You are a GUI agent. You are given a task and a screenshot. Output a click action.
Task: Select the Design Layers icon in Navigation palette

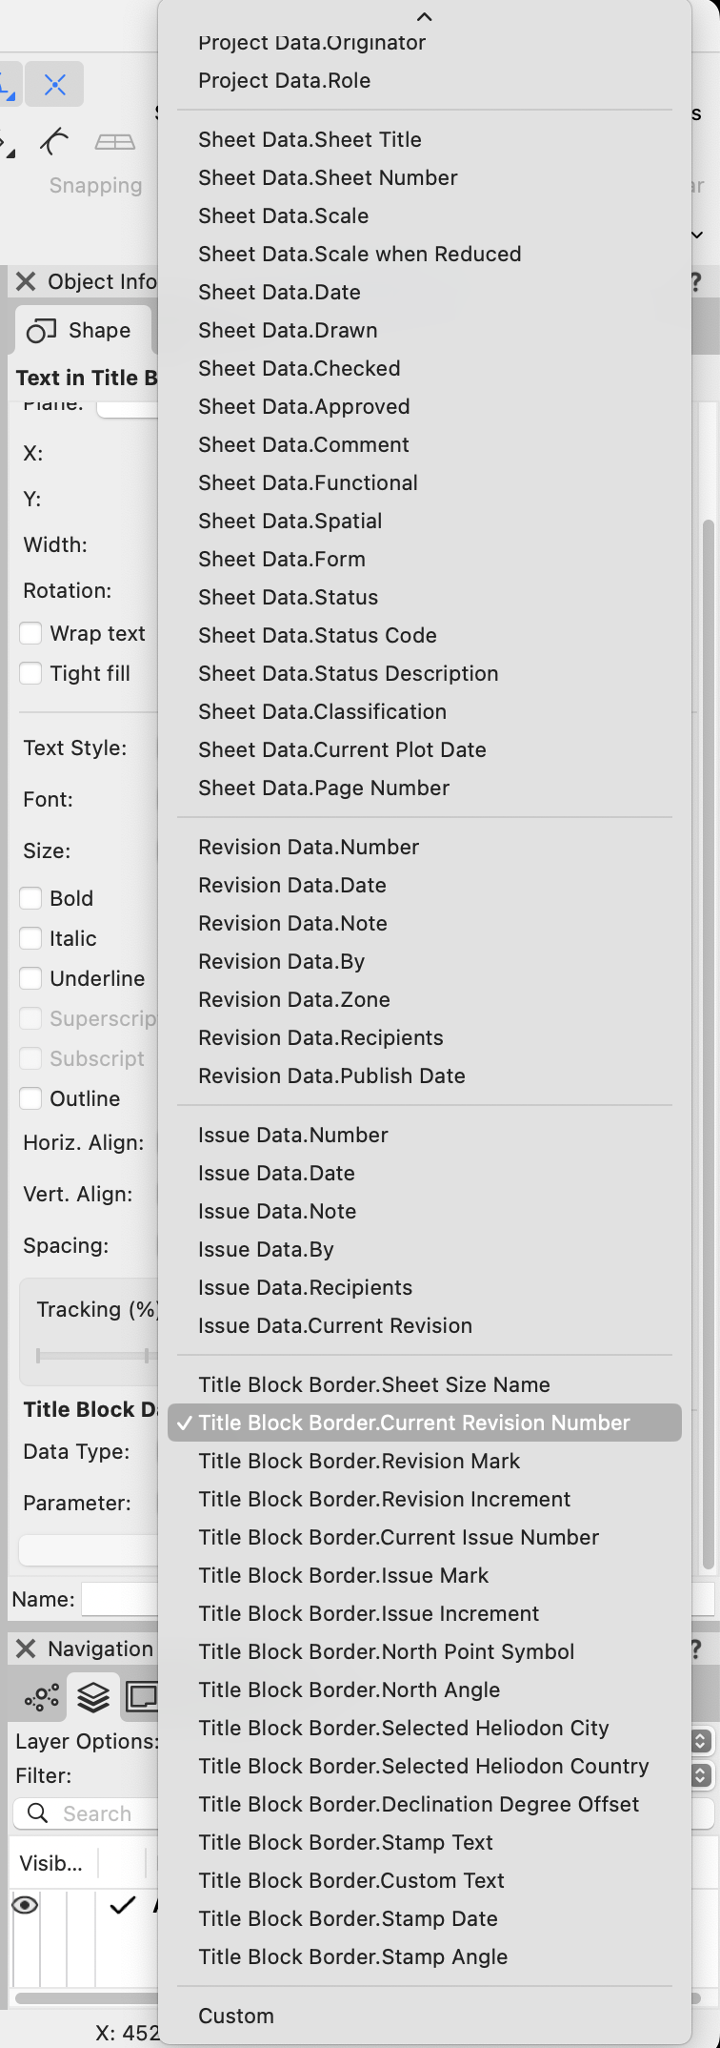point(92,1695)
